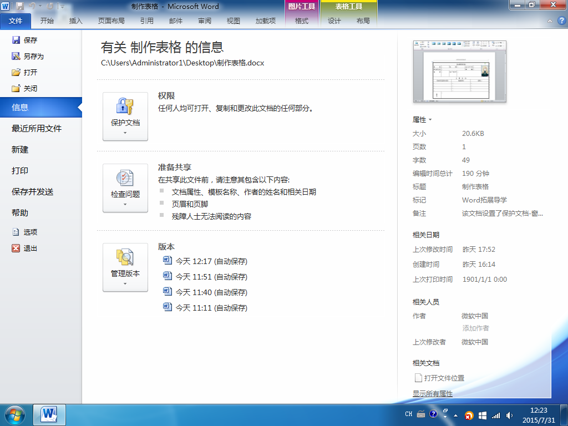This screenshot has width=568, height=426.
Task: Open the Check for Issues dropdown arrow
Action: pos(125,204)
